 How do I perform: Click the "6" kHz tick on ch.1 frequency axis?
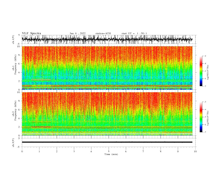point(19,64)
